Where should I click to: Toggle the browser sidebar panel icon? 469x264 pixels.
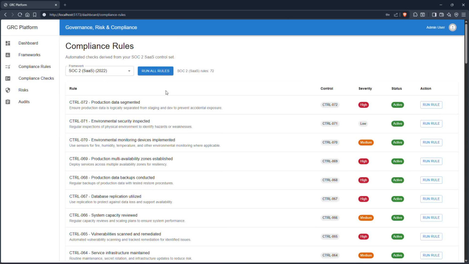coord(434,15)
